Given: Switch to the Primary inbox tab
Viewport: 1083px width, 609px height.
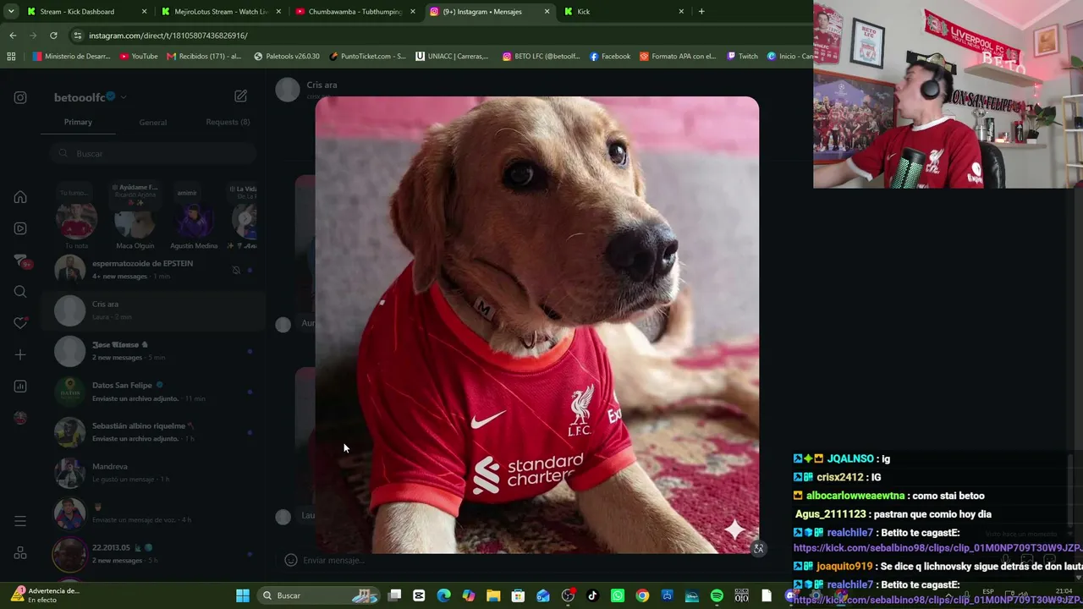Looking at the screenshot, I should pyautogui.click(x=78, y=122).
